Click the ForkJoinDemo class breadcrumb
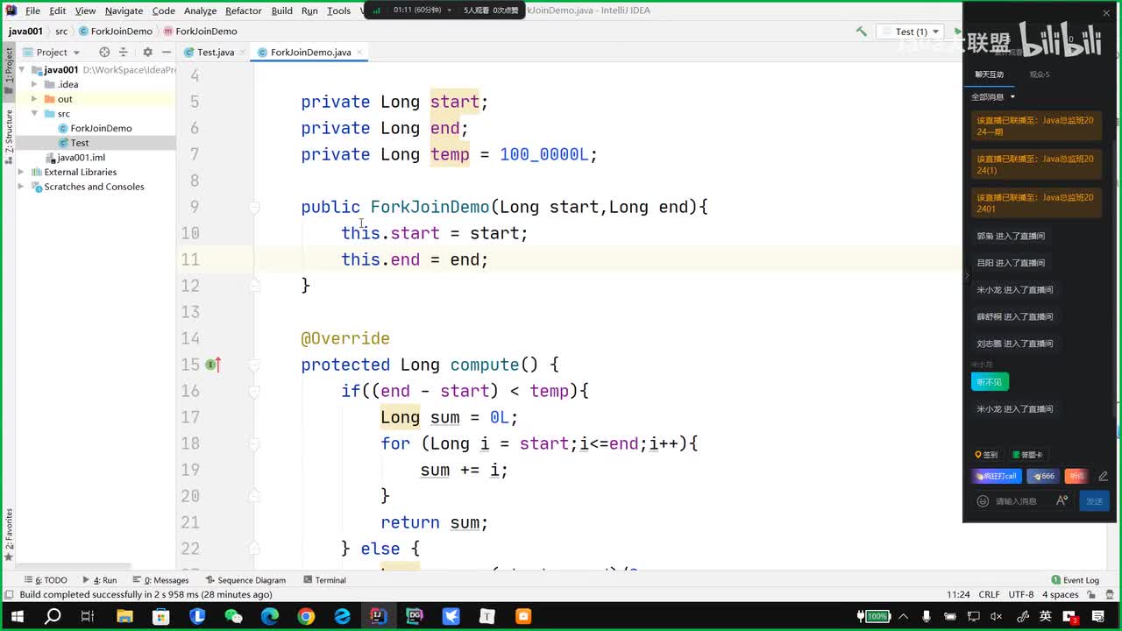The width and height of the screenshot is (1122, 631). pyautogui.click(x=115, y=32)
